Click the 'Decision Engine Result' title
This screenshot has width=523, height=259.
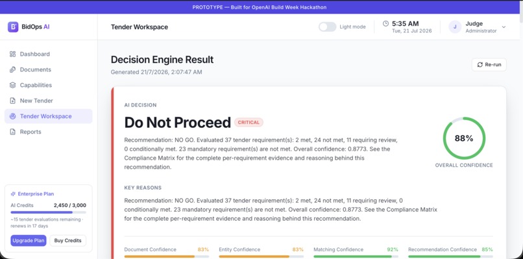[162, 60]
